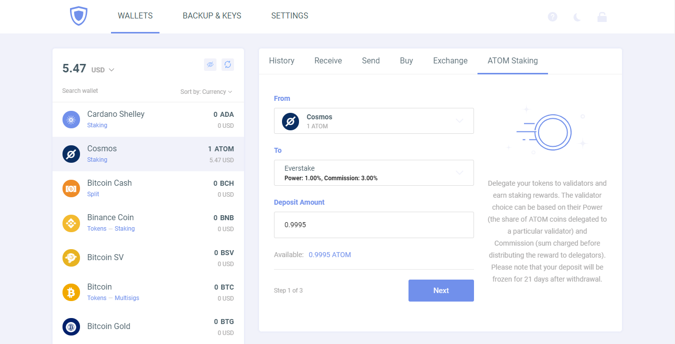Refresh wallet balances icon
The height and width of the screenshot is (344, 675).
(x=227, y=64)
